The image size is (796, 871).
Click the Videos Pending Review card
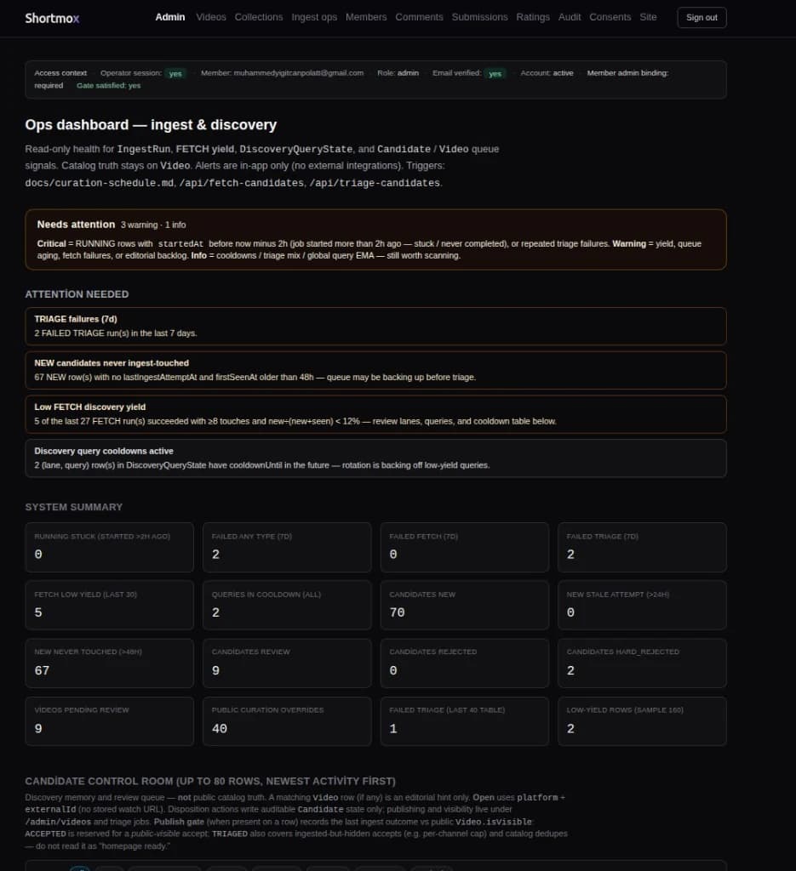point(110,721)
